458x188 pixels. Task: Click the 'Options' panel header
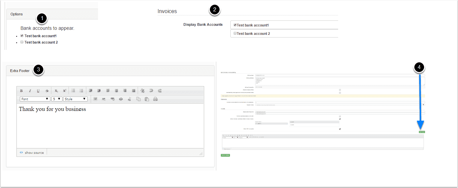pyautogui.click(x=52, y=14)
